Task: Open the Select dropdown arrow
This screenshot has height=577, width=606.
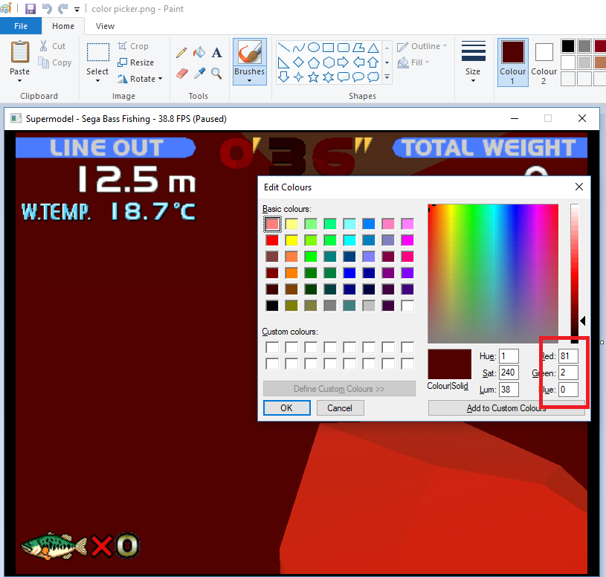Action: (97, 81)
